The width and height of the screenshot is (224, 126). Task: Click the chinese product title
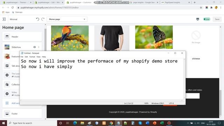(x=196, y=58)
